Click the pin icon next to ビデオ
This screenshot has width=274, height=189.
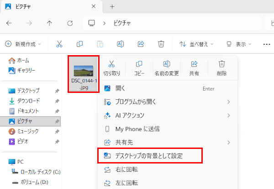57,142
